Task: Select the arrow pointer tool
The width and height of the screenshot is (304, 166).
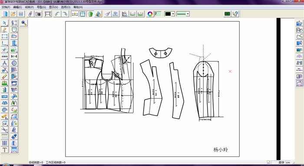Action: [x=5, y=23]
